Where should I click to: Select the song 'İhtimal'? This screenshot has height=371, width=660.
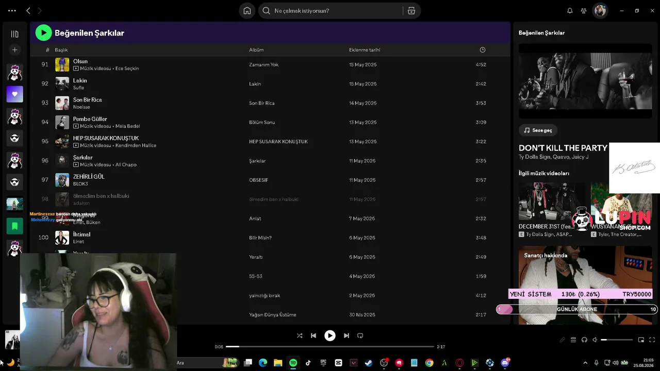tap(81, 234)
